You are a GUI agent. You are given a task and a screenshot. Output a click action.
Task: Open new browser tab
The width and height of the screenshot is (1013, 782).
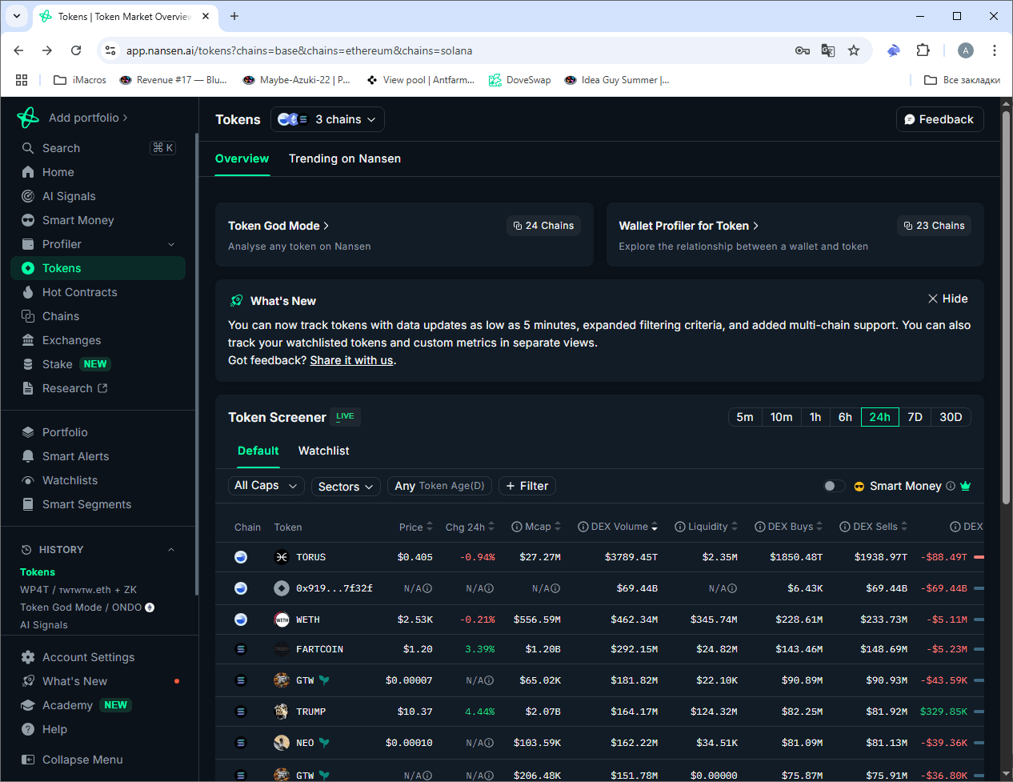pyautogui.click(x=234, y=16)
